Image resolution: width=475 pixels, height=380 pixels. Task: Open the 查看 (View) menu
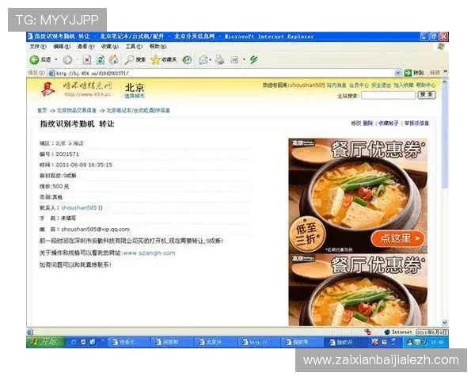click(x=85, y=47)
